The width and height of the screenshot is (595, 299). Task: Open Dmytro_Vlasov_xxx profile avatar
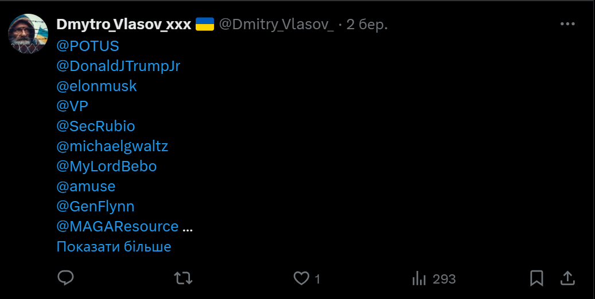[x=28, y=34]
